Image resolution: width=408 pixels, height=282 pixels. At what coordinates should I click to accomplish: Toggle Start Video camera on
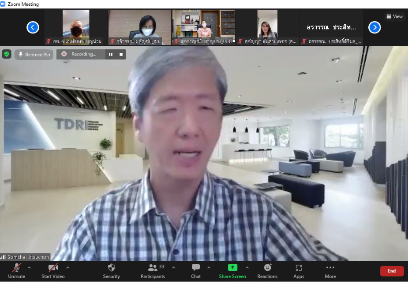[53, 271]
